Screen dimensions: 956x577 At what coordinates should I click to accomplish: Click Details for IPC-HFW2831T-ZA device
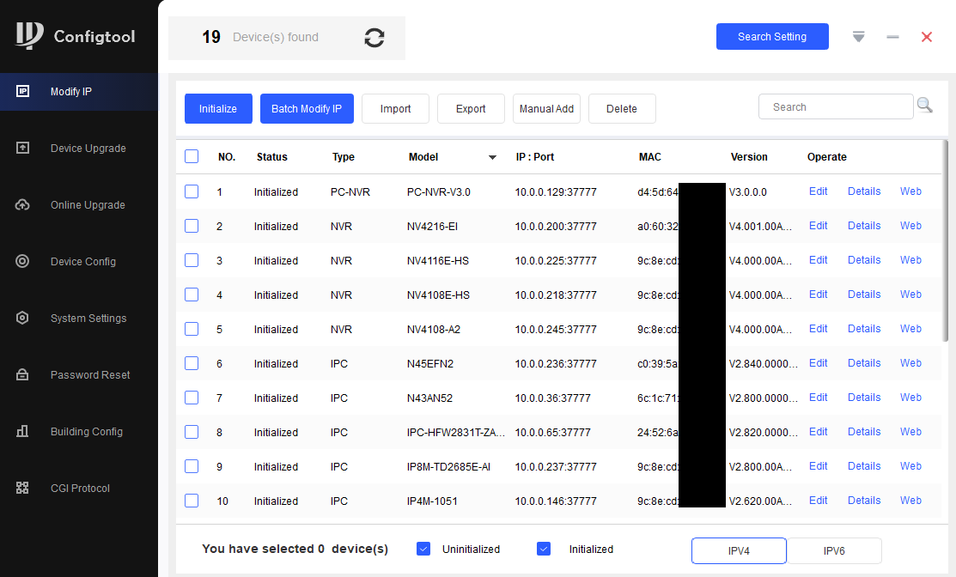point(864,431)
